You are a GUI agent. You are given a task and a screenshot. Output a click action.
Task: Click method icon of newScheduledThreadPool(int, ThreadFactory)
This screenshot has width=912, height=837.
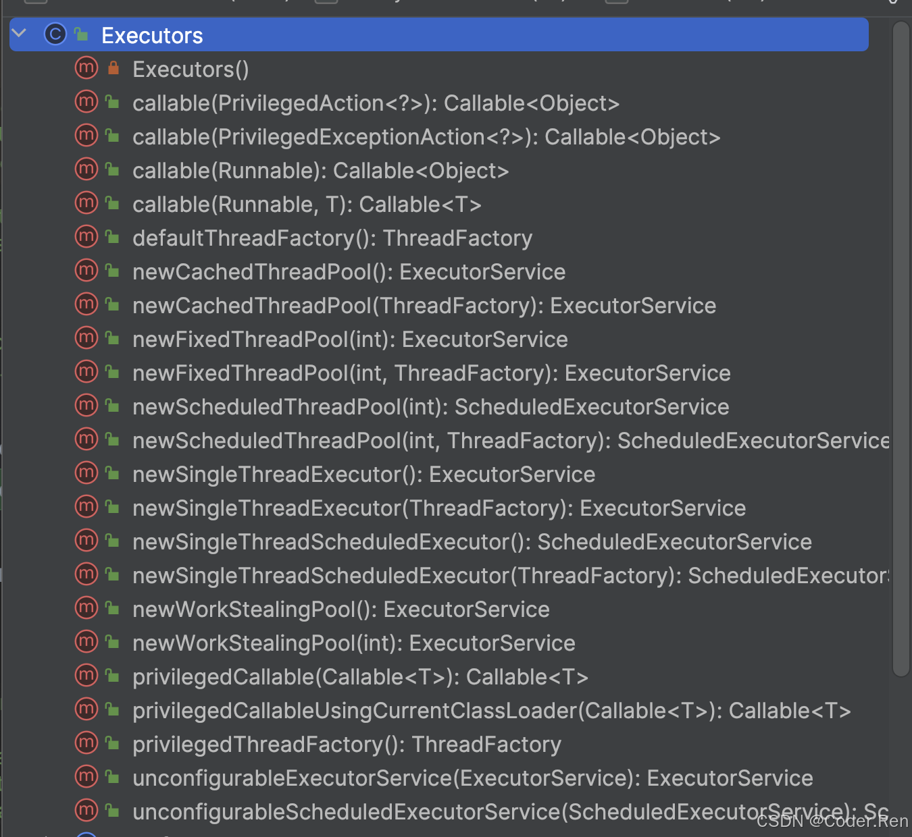86,439
